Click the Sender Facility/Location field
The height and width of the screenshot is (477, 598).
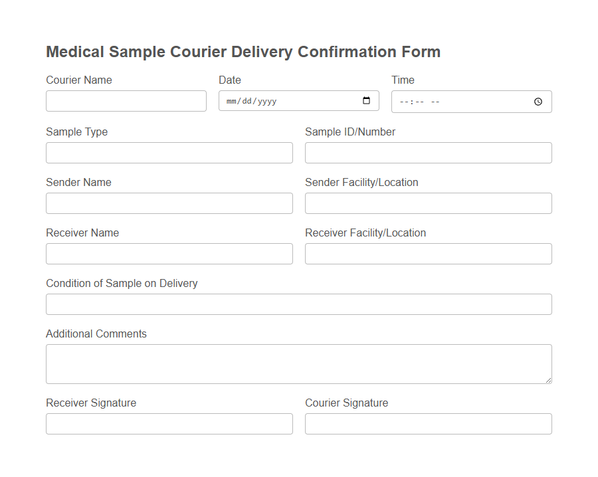[428, 203]
